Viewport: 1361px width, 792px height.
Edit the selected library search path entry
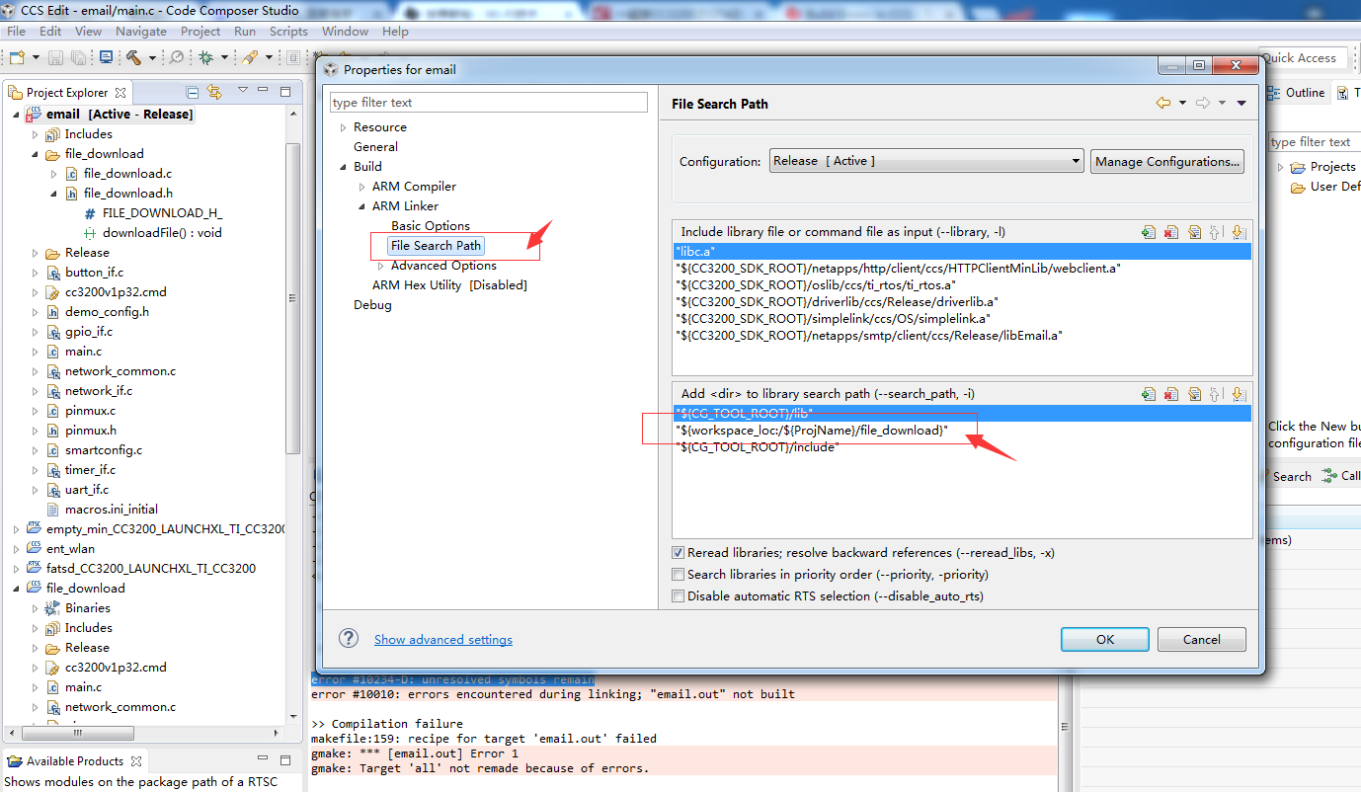coord(1194,394)
